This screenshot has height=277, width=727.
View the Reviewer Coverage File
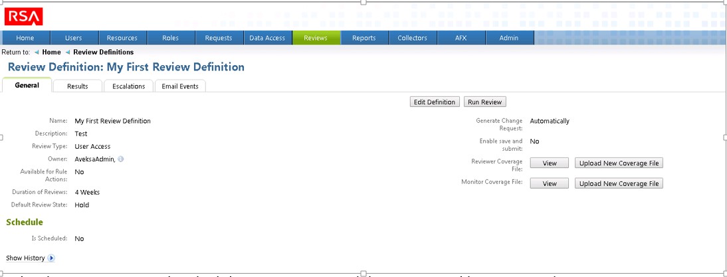pos(550,163)
